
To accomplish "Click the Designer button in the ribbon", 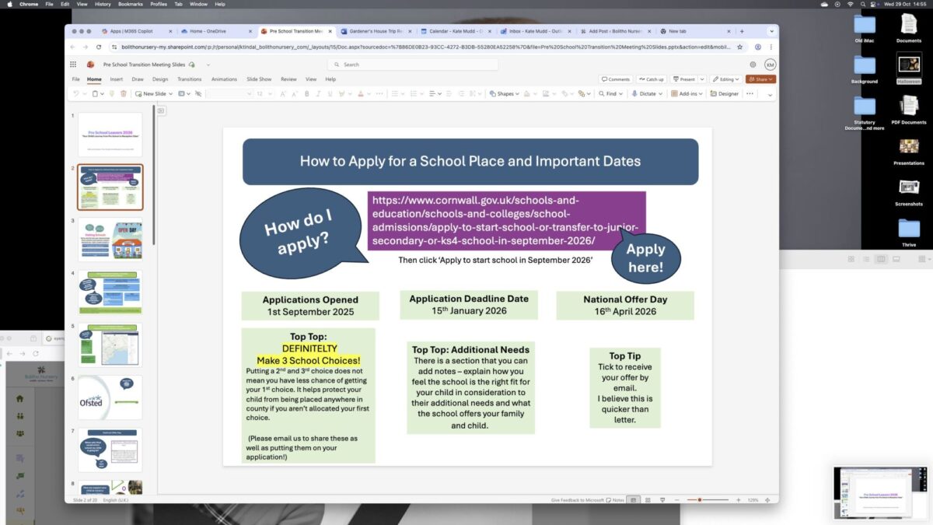I will (724, 93).
